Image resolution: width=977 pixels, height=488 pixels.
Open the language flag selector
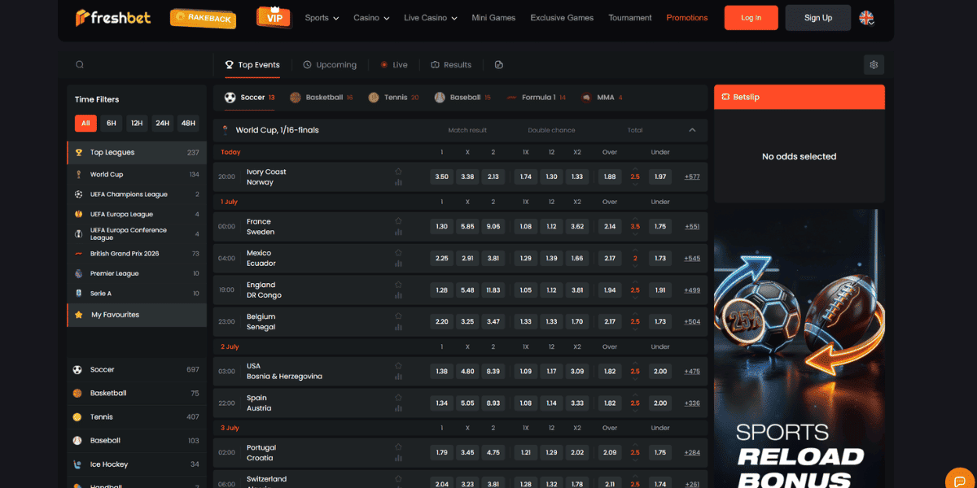pyautogui.click(x=867, y=18)
